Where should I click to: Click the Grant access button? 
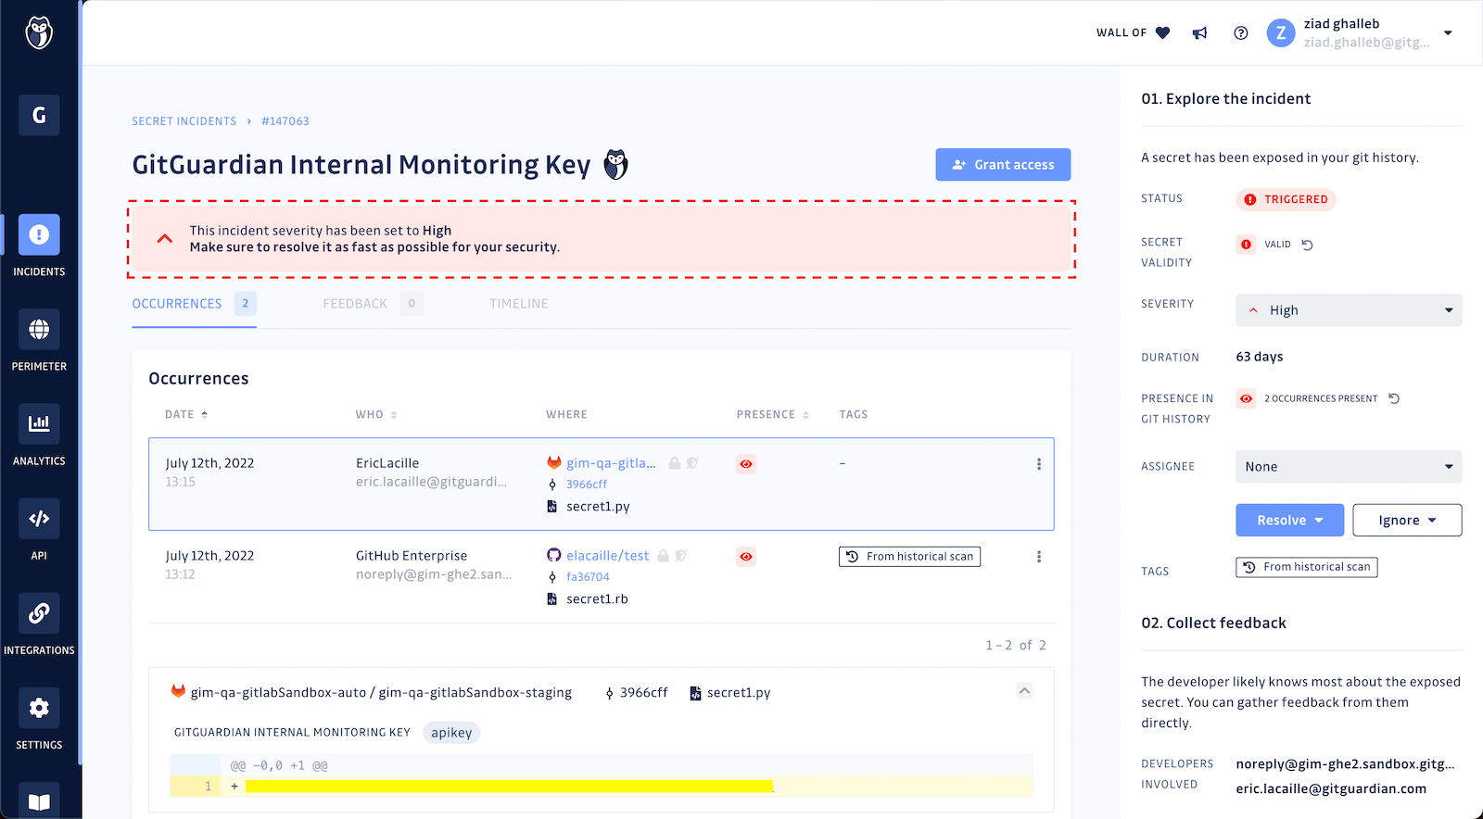pyautogui.click(x=1003, y=165)
